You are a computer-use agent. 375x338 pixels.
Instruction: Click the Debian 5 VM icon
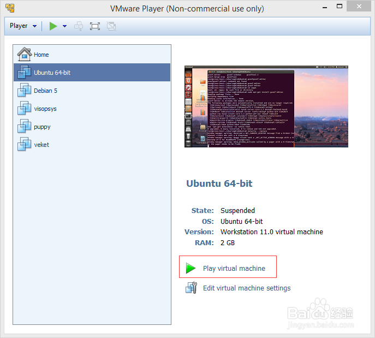24,90
